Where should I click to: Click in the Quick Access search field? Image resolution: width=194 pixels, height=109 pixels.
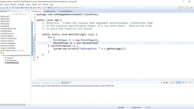pos(183,8)
